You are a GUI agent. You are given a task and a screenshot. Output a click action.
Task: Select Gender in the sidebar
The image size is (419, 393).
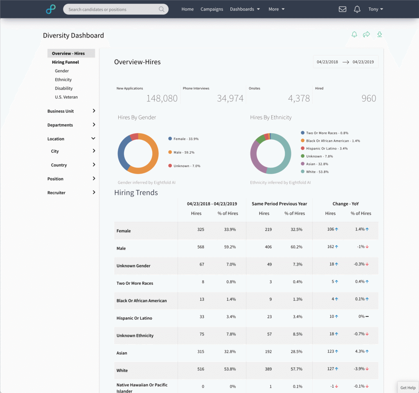[x=62, y=71]
